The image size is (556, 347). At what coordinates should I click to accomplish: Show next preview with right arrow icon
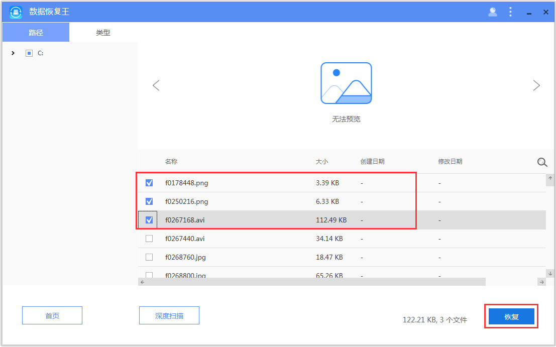[536, 85]
